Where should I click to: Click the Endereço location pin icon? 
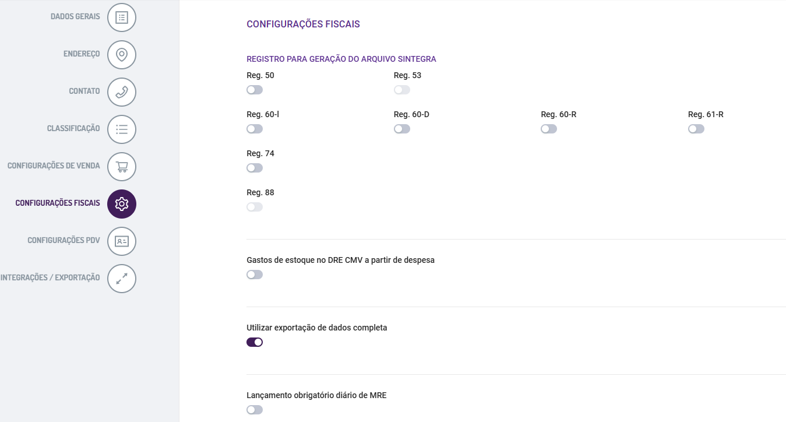click(x=122, y=55)
